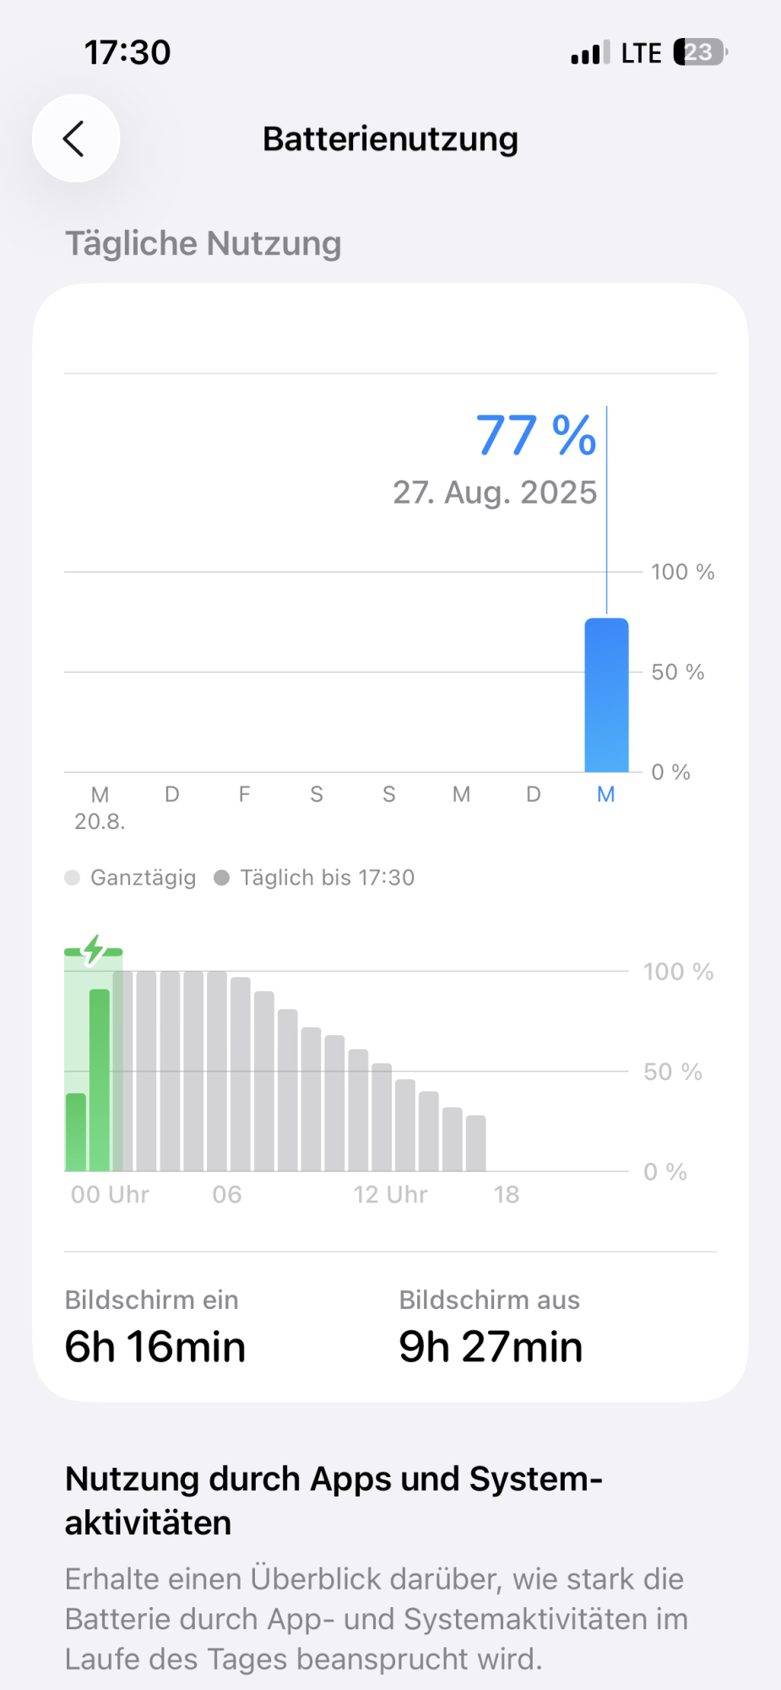Image resolution: width=781 pixels, height=1690 pixels.
Task: Tap the battery level indicator in status bar
Action: click(700, 52)
